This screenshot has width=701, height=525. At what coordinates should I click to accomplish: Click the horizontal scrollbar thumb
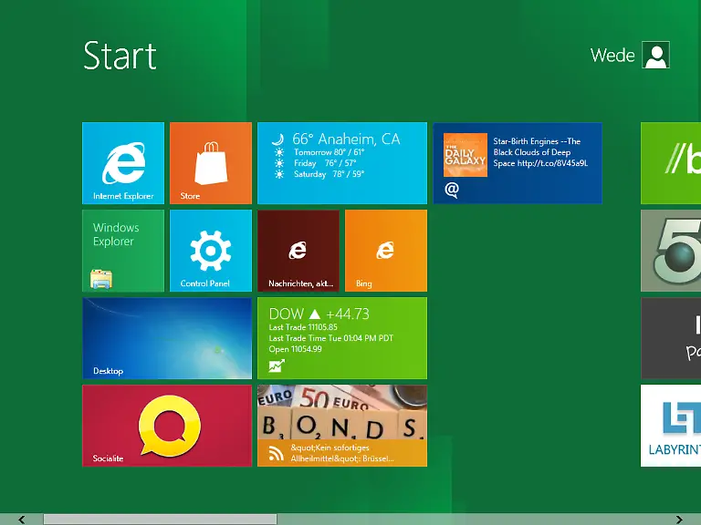160,520
